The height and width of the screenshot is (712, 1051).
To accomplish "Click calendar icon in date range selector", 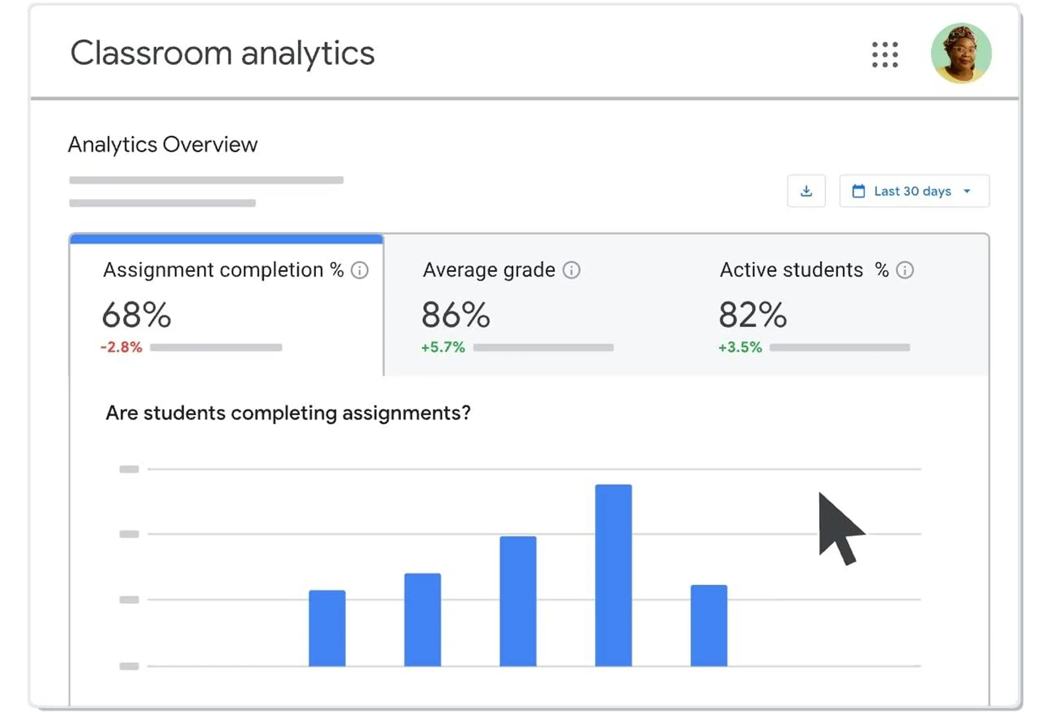I will pyautogui.click(x=858, y=191).
